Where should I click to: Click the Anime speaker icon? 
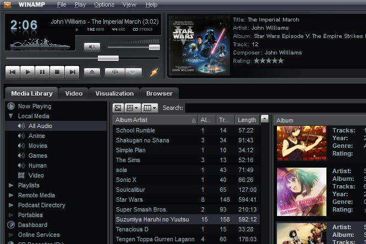click(21, 136)
